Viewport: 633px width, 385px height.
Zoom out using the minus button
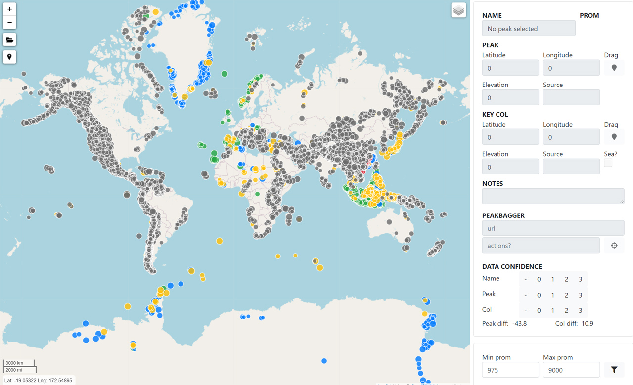tap(9, 22)
